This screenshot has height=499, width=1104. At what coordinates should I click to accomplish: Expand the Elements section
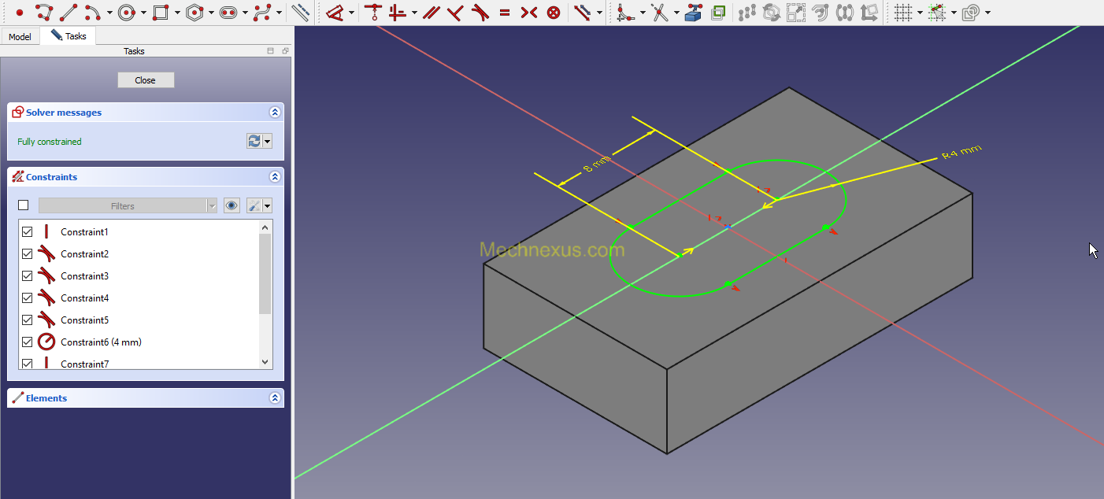pyautogui.click(x=275, y=398)
